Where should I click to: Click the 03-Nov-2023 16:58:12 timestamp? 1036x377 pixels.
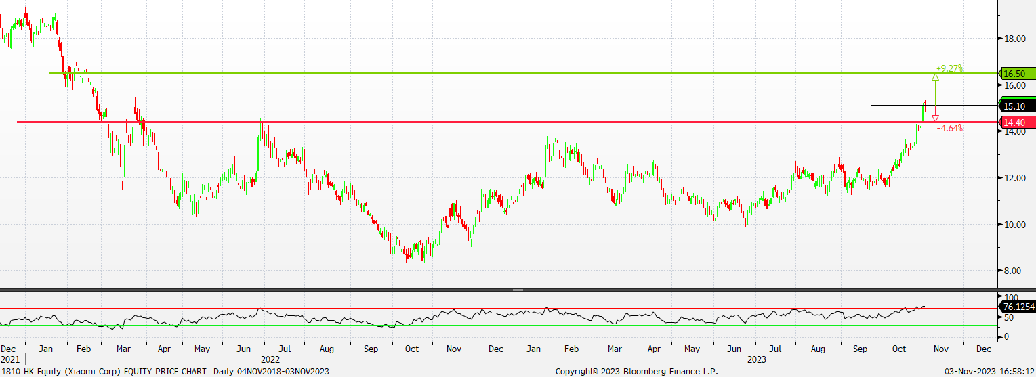coord(989,372)
